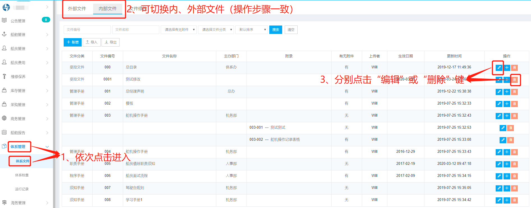Edit the 总目录 file row
Screen dimensions: 531x208
(499, 68)
